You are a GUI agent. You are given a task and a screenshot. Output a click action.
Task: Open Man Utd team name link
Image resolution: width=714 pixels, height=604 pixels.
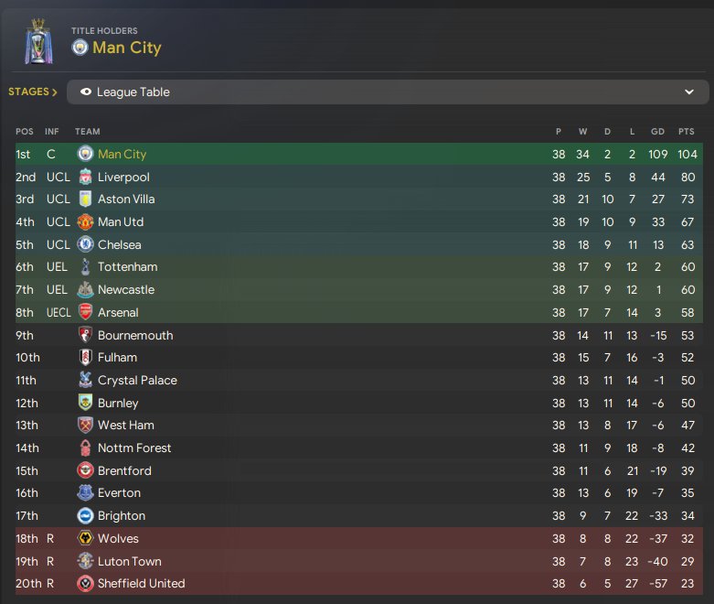[121, 222]
